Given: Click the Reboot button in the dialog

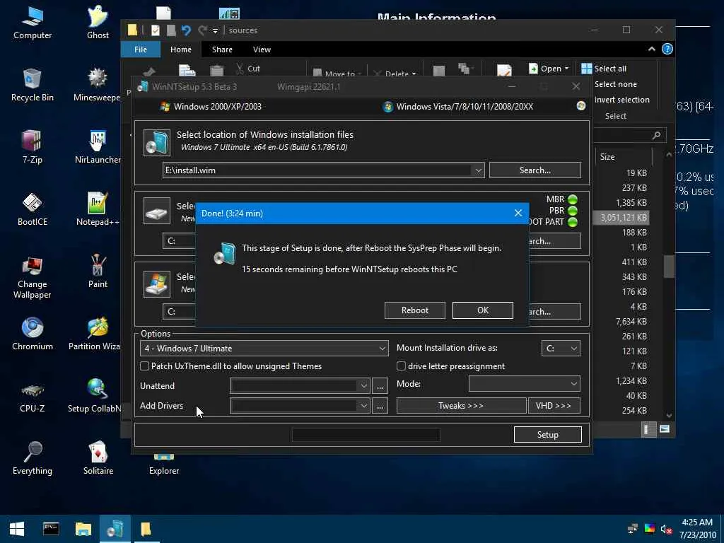Looking at the screenshot, I should (414, 310).
